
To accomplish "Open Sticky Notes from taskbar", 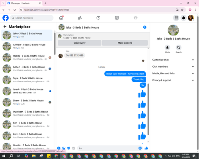I will pyautogui.click(x=49, y=156).
